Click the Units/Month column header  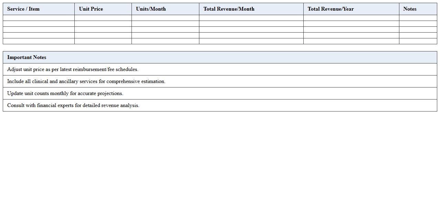pos(150,9)
